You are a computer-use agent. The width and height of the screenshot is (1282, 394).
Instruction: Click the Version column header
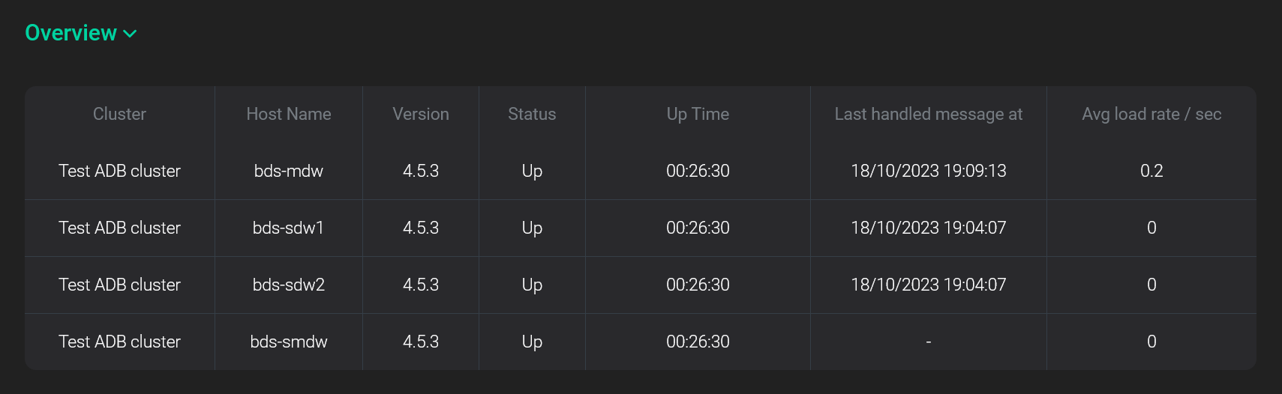coord(421,114)
